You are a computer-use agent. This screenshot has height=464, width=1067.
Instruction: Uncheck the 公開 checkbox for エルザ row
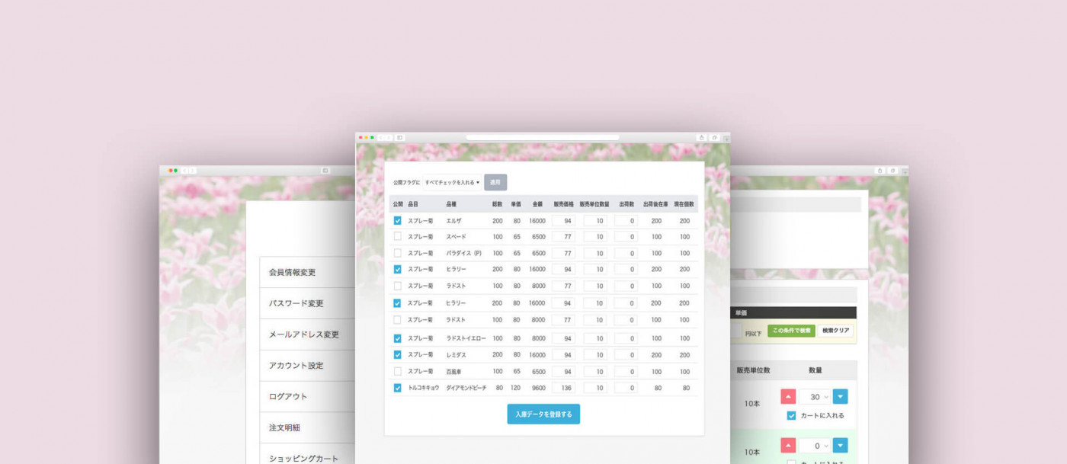397,221
